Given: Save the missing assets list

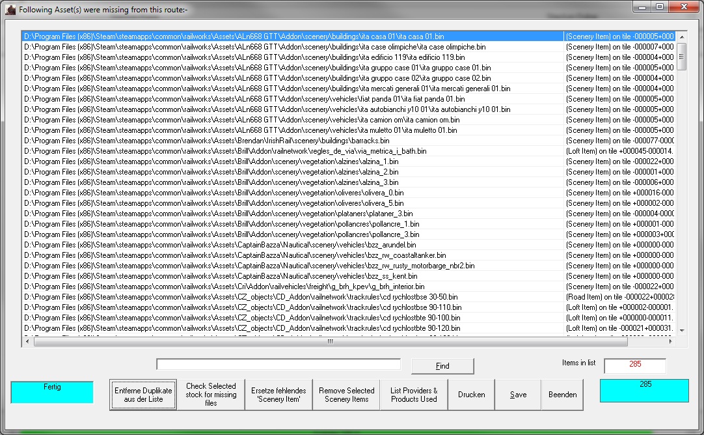Looking at the screenshot, I should [x=518, y=394].
